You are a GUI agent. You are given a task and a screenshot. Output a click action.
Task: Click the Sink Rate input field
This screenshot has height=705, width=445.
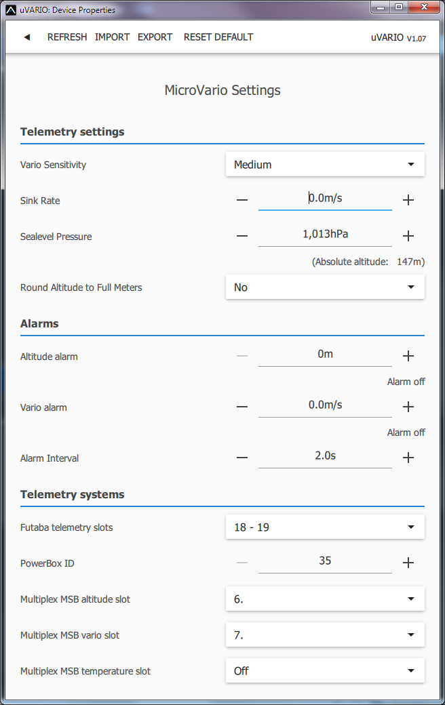325,198
